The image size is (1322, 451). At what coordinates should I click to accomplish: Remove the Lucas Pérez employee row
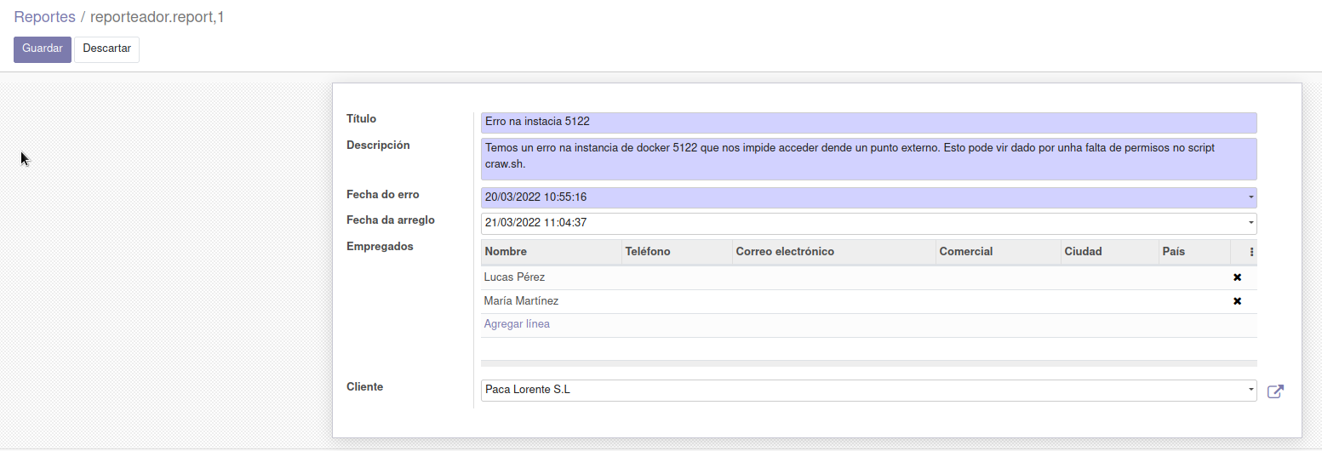1237,277
